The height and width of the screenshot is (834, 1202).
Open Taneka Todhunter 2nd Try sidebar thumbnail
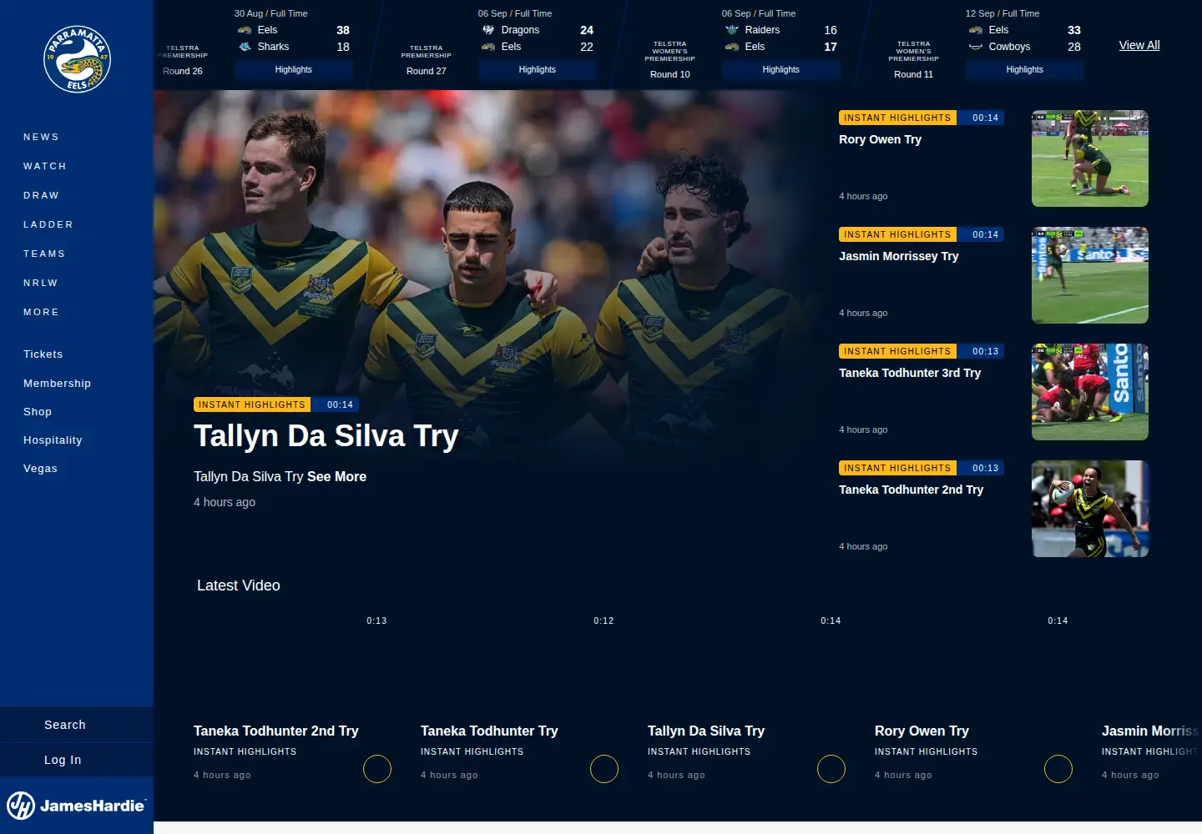point(1090,509)
